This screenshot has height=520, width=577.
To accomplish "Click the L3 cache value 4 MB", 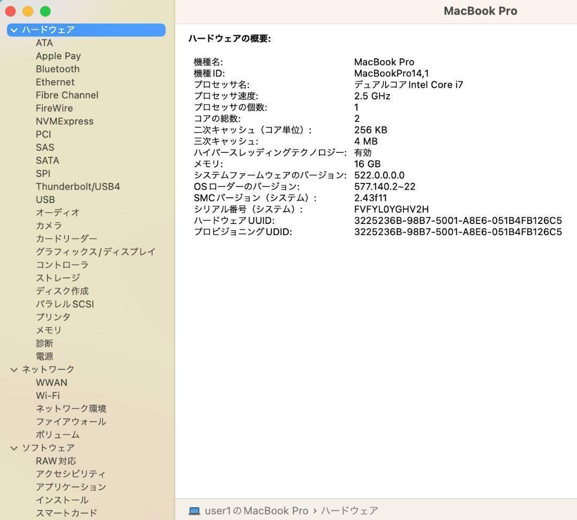I will (366, 142).
